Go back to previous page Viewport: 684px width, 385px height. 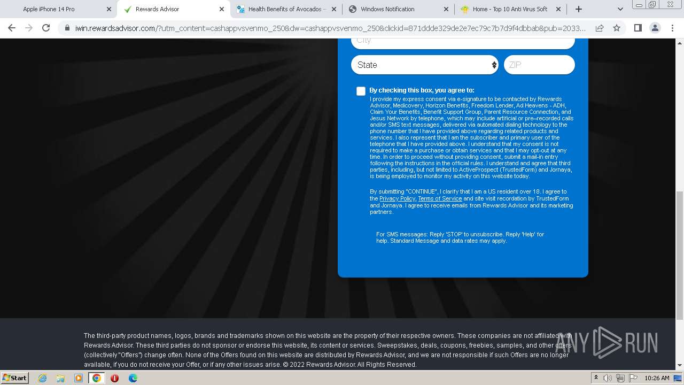click(12, 28)
